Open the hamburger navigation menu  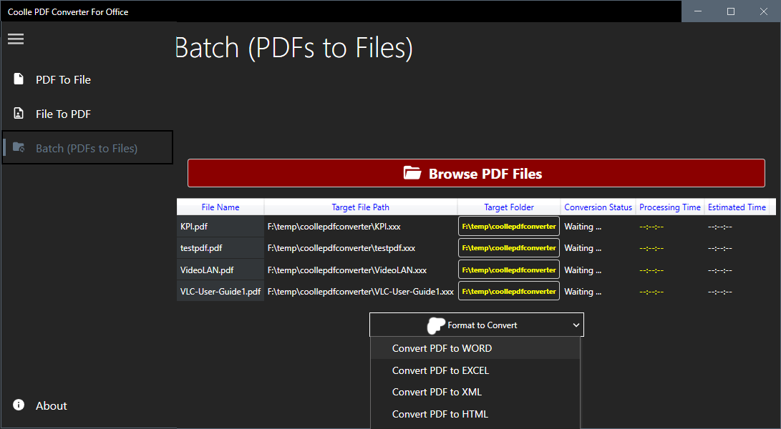(x=16, y=39)
